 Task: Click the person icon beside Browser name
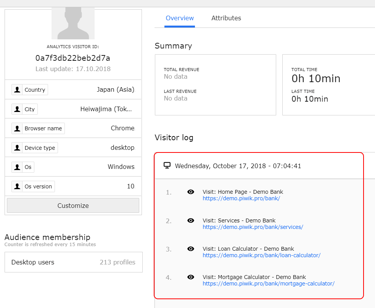click(x=17, y=128)
